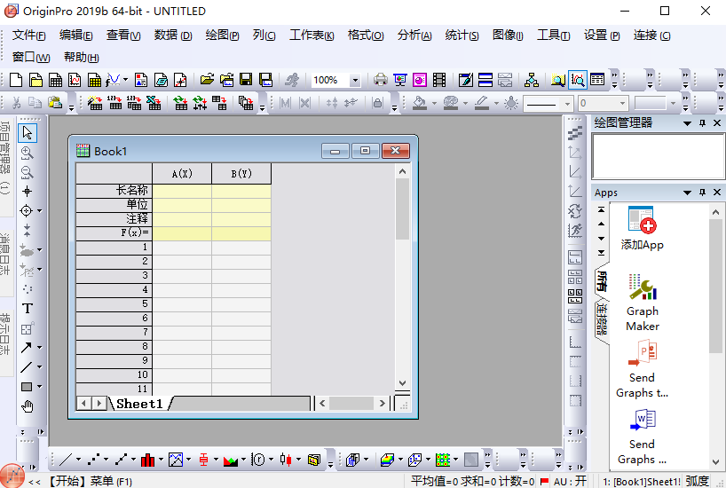Select the Pointer tool in left toolbar
The height and width of the screenshot is (488, 726).
28,133
